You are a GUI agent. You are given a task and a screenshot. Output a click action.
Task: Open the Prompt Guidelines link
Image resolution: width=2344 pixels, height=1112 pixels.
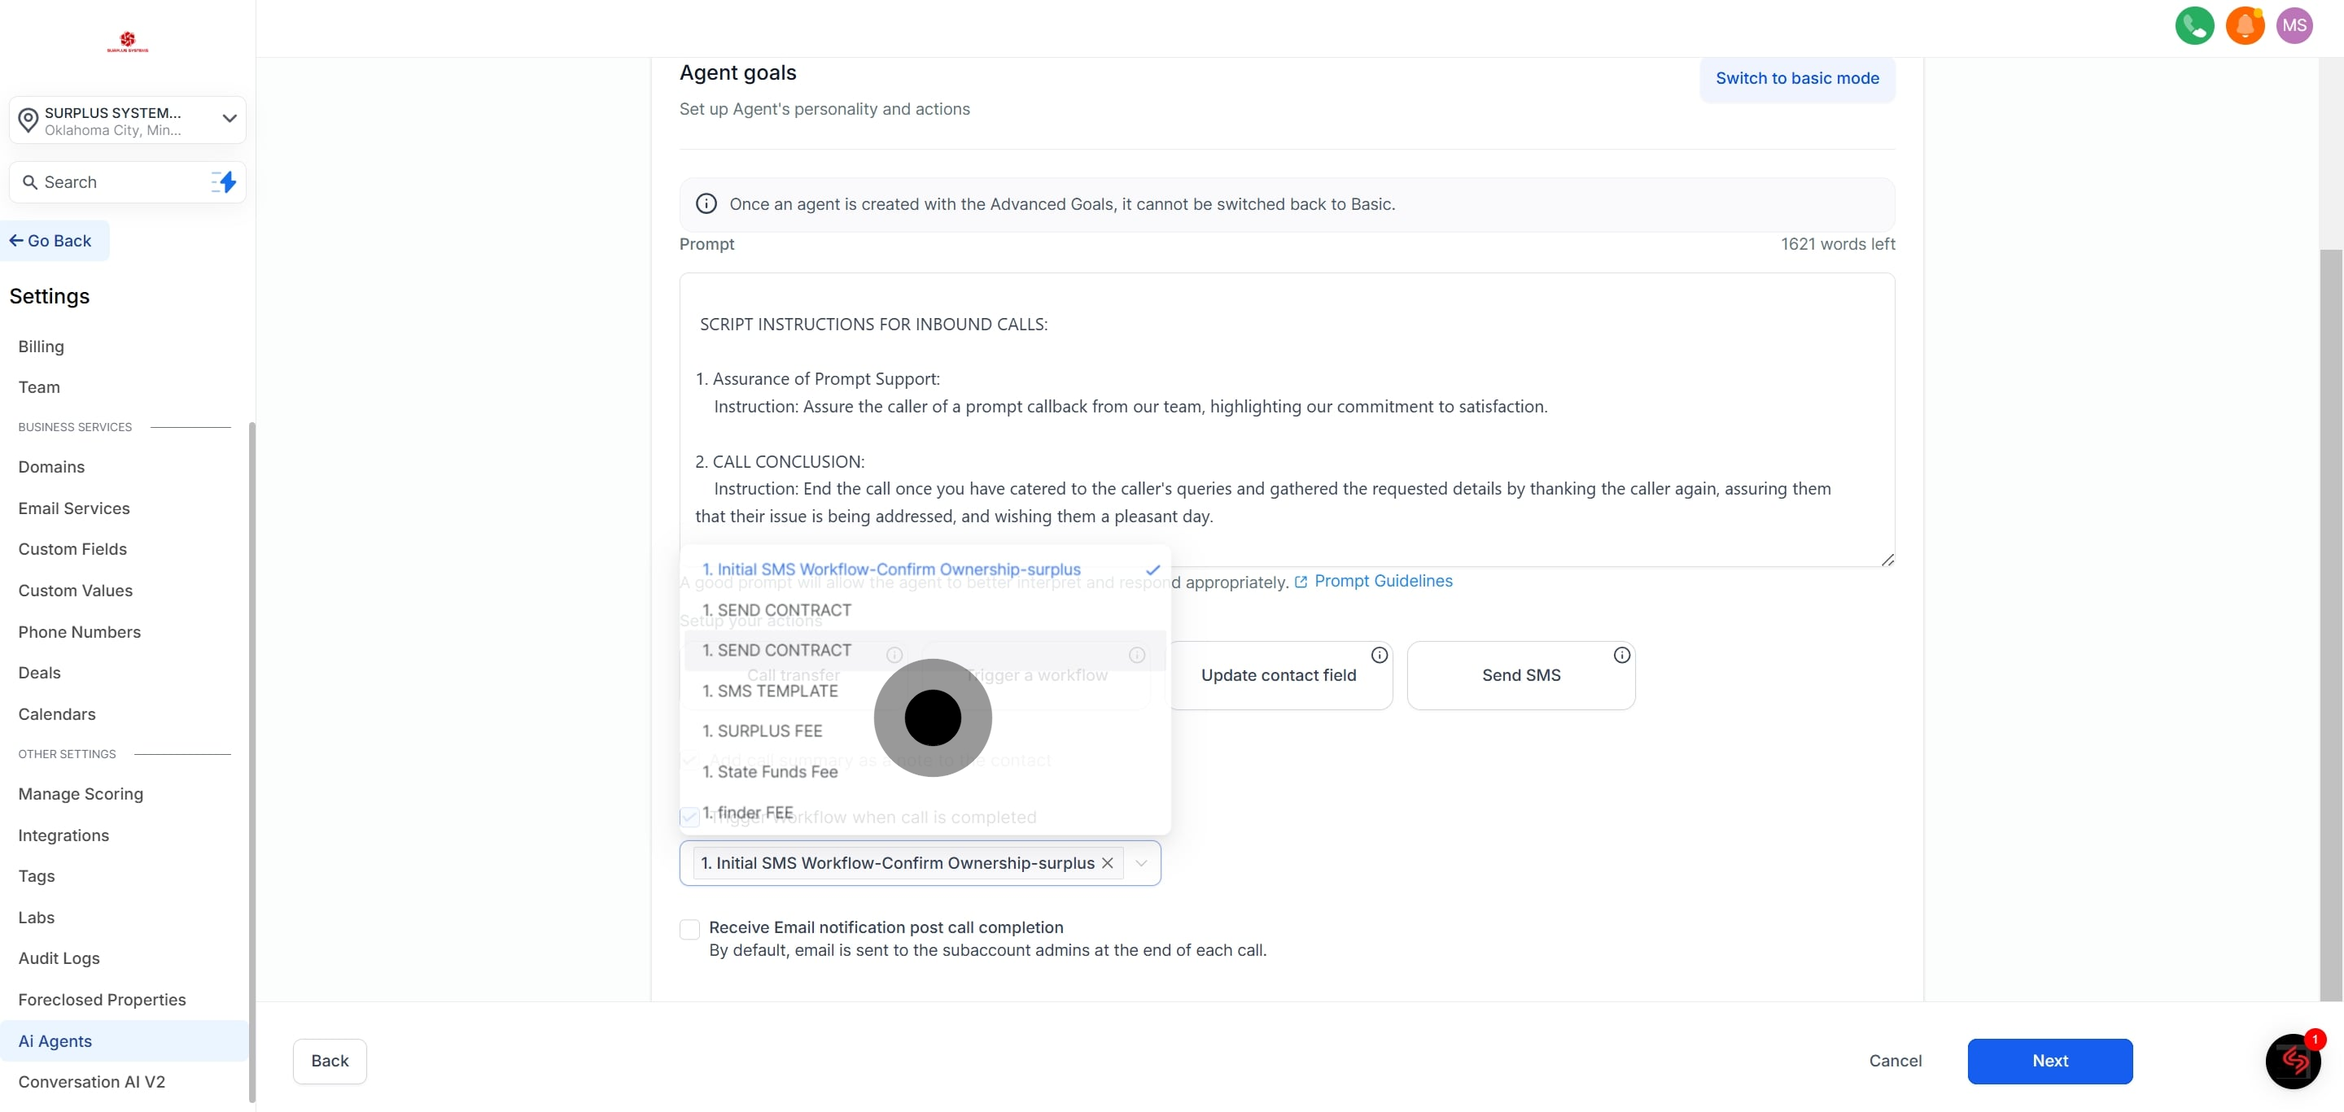pos(1382,581)
